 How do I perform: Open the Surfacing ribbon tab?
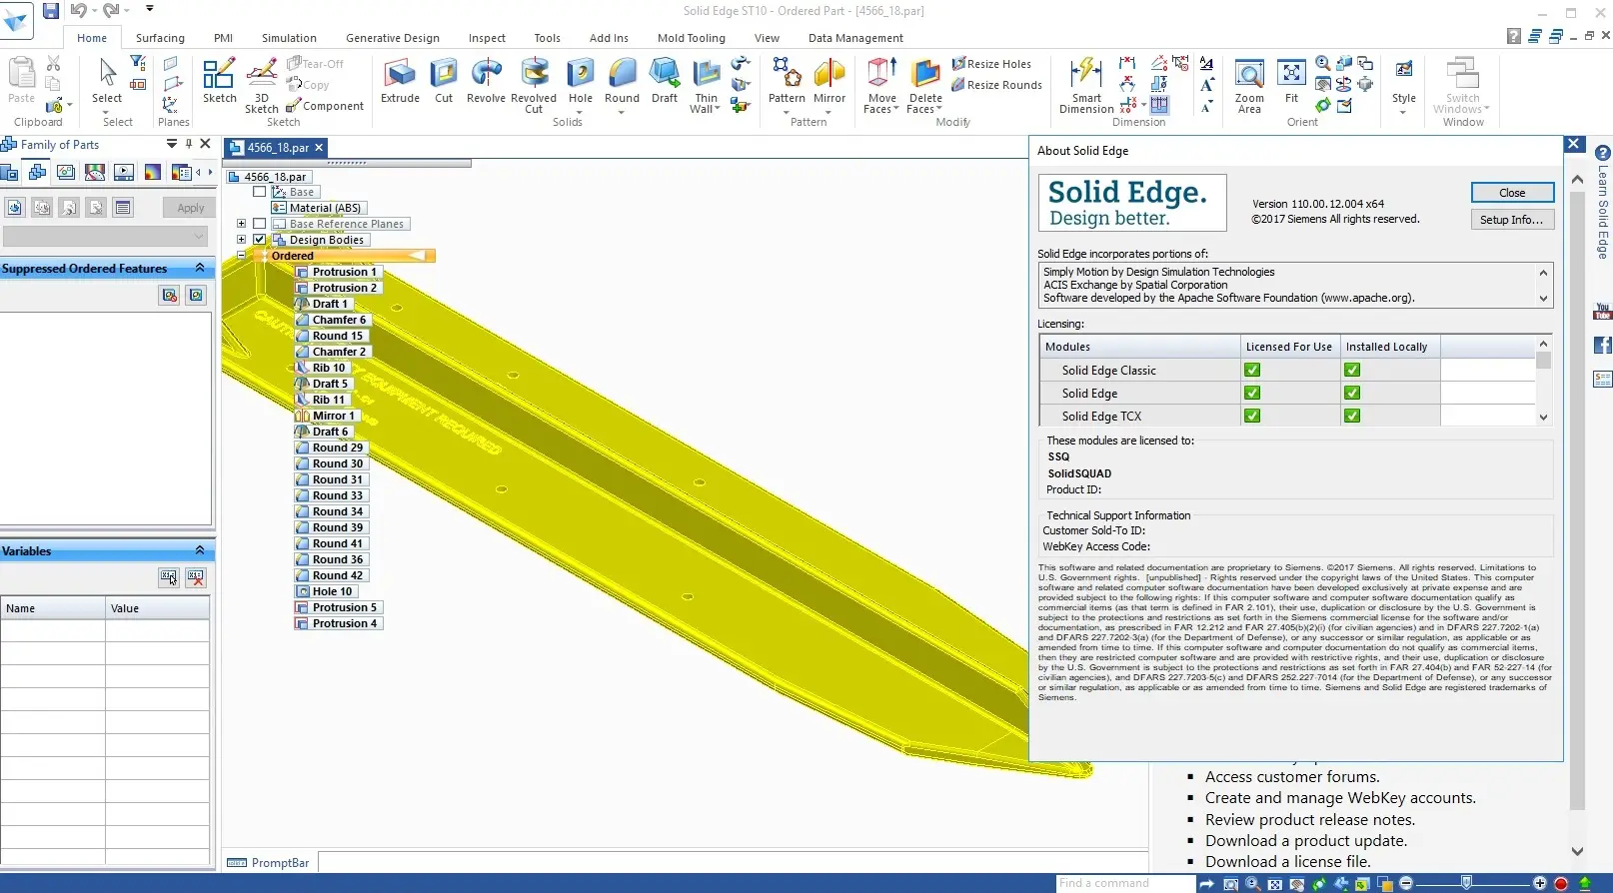(x=160, y=38)
